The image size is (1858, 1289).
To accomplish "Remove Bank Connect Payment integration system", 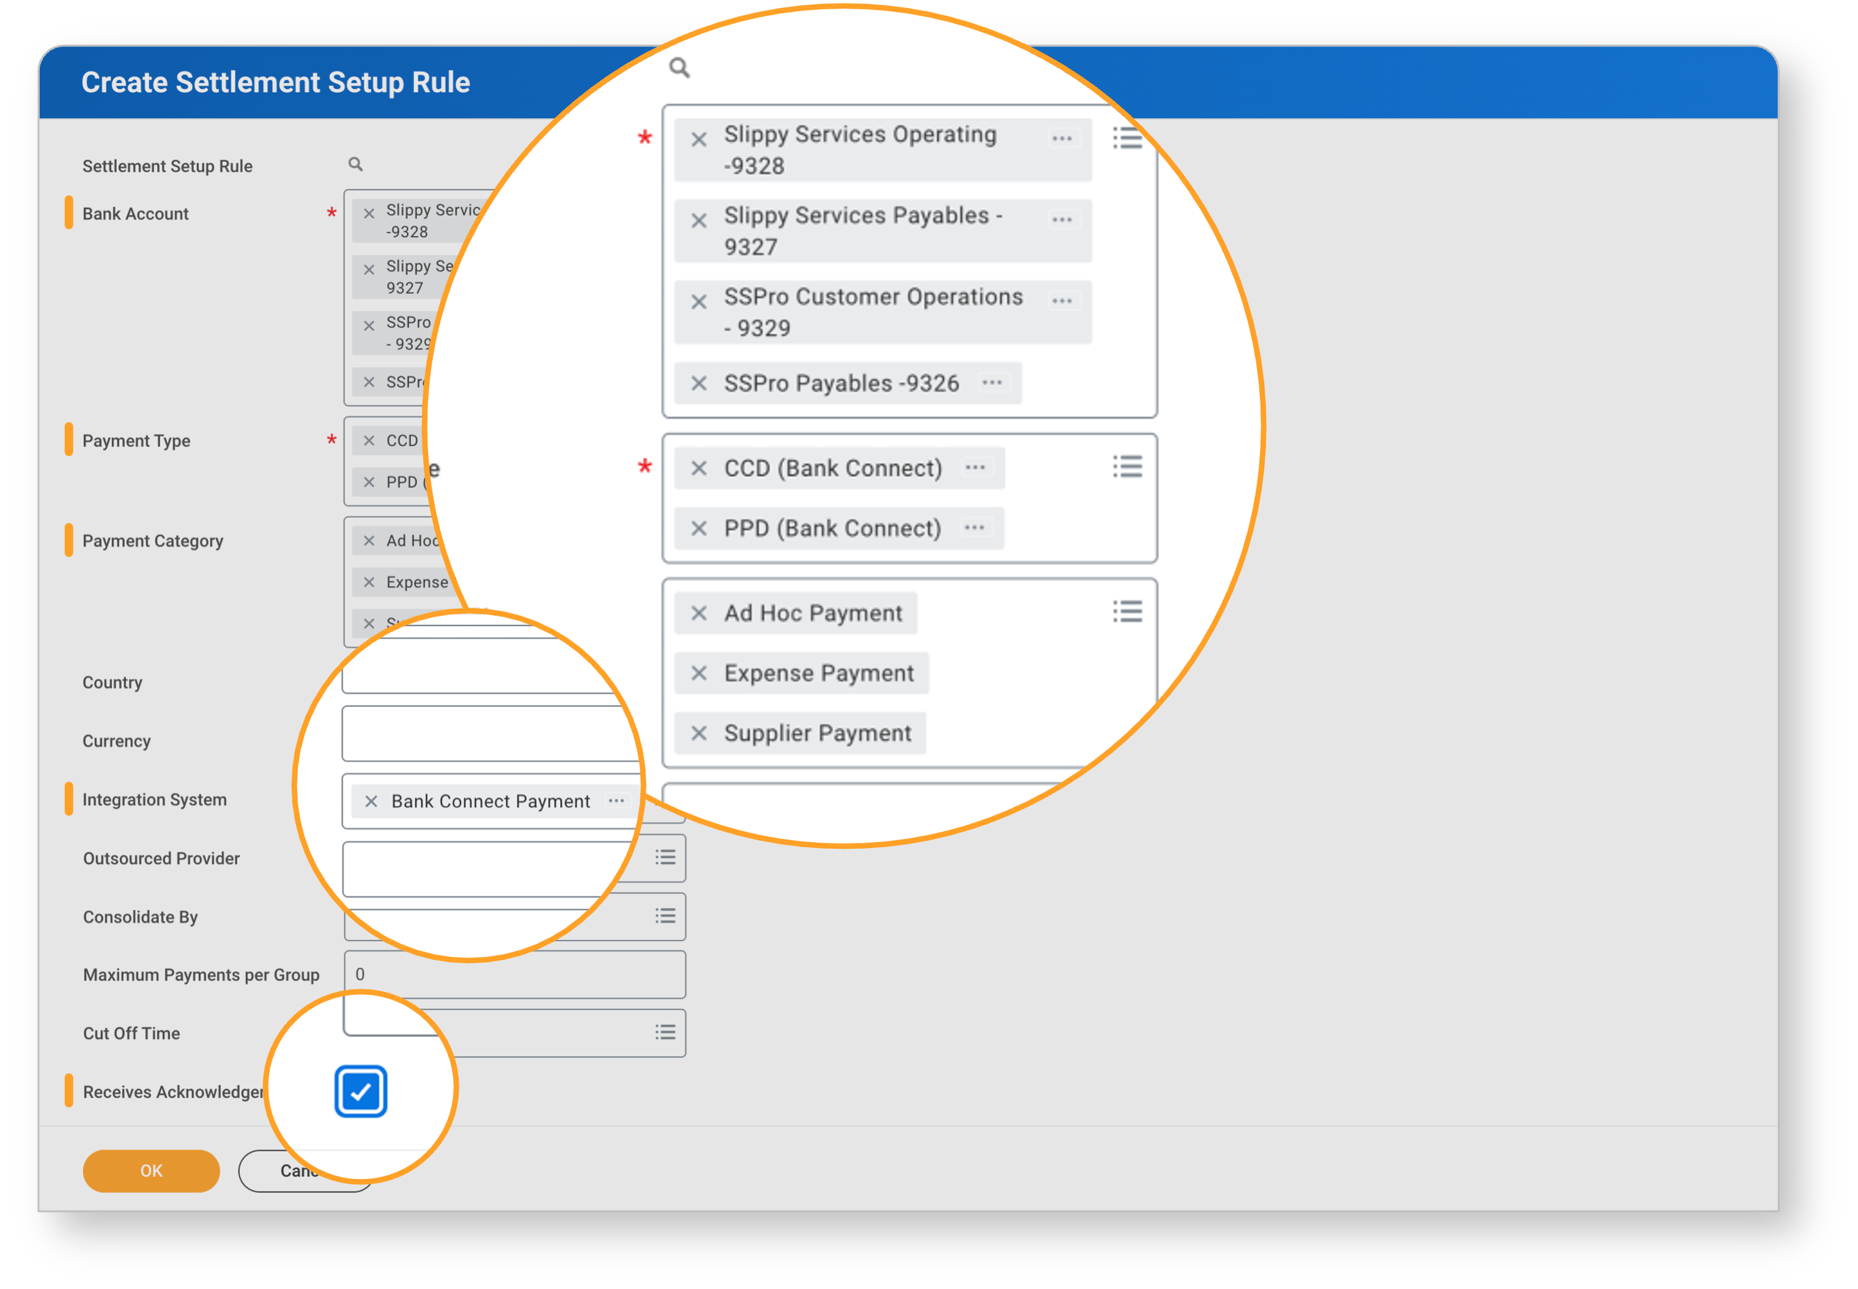I will [371, 802].
